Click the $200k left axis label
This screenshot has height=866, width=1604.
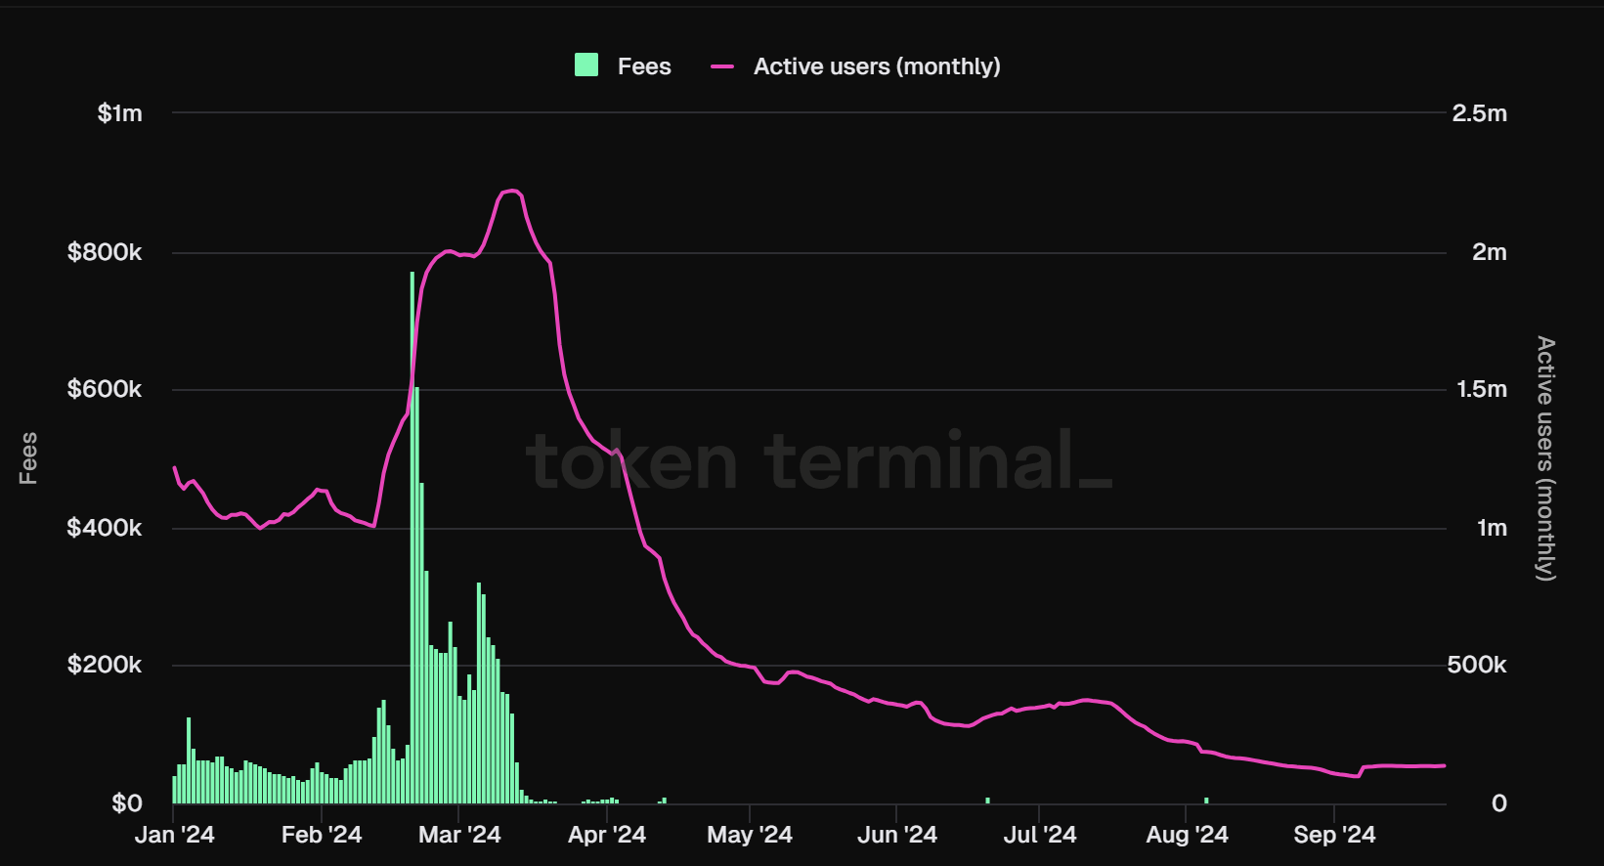click(x=105, y=666)
